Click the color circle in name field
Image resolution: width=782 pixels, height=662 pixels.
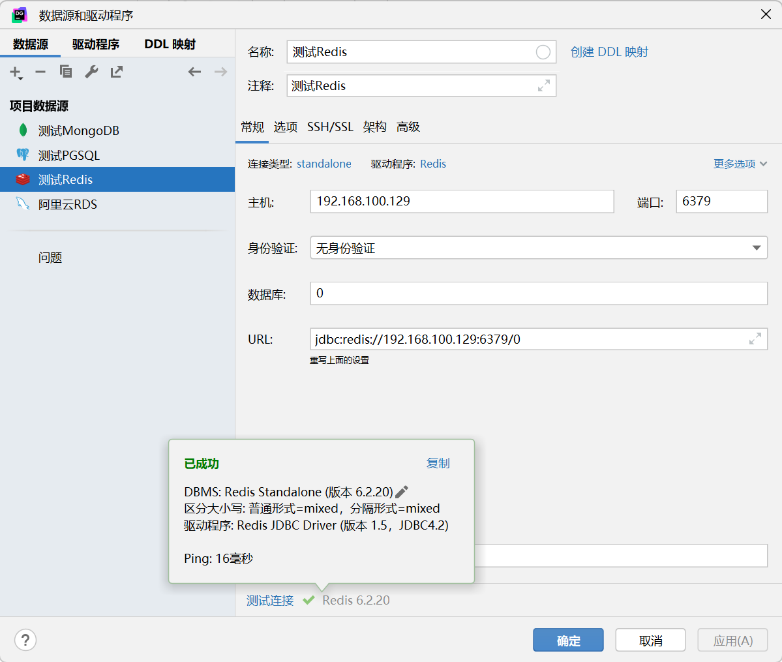click(x=543, y=52)
